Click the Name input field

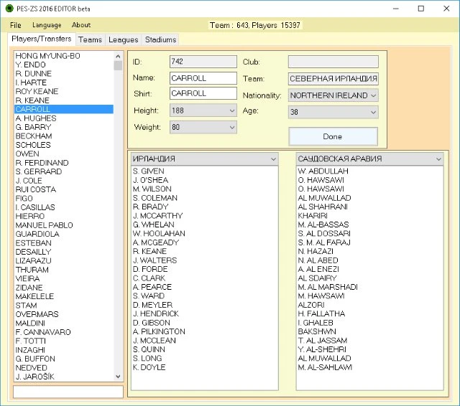pyautogui.click(x=203, y=78)
